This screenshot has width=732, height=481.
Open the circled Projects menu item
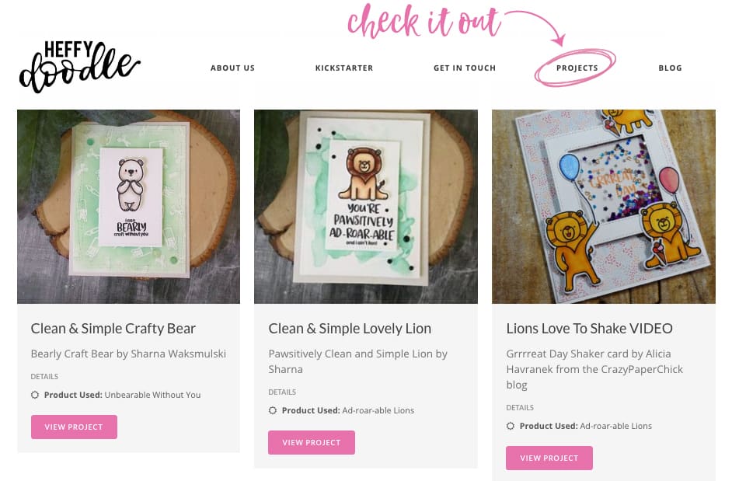tap(577, 68)
